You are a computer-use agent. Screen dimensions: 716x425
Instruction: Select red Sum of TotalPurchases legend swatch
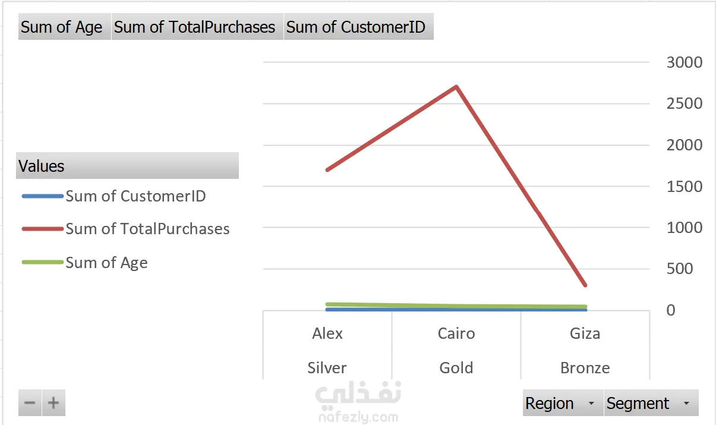click(x=42, y=229)
